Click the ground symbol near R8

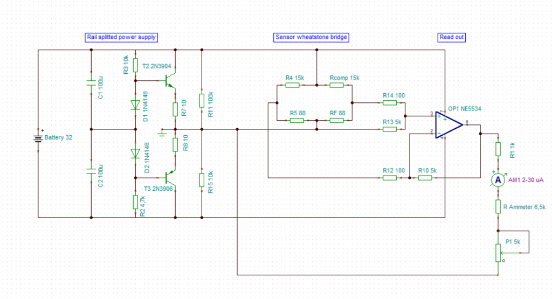click(161, 132)
